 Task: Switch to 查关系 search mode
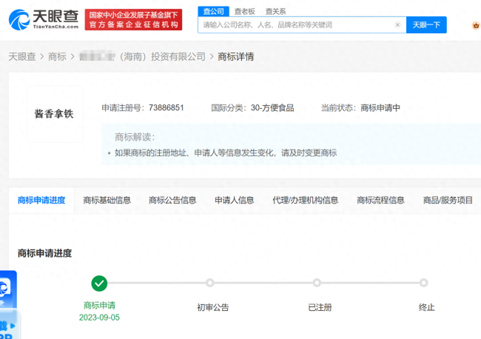[x=275, y=11]
